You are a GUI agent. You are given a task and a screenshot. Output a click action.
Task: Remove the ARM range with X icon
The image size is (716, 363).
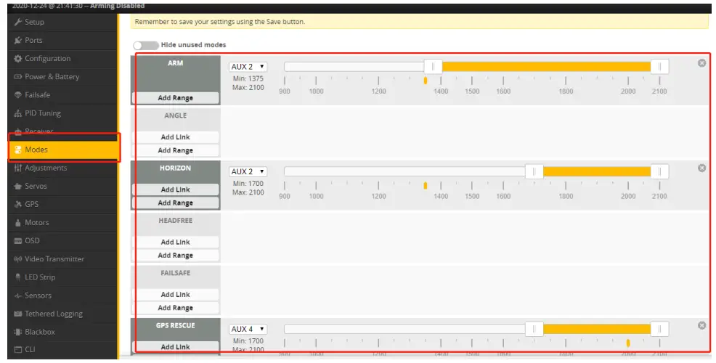pos(702,63)
